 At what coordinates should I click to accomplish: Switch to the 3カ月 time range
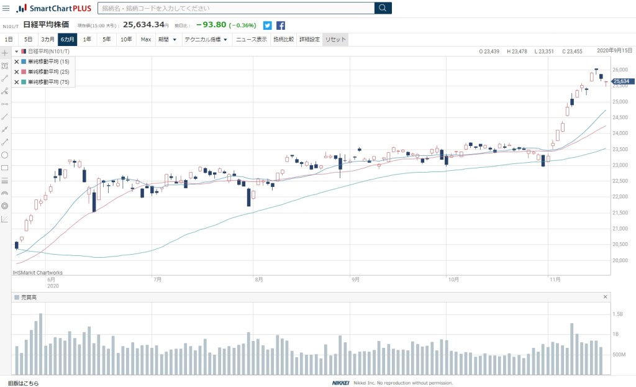(48, 40)
